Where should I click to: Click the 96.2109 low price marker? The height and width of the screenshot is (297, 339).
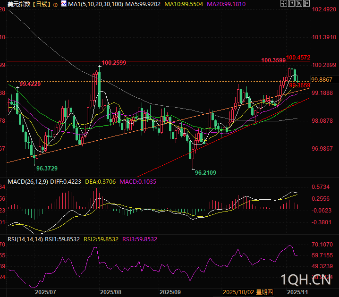tap(206, 173)
